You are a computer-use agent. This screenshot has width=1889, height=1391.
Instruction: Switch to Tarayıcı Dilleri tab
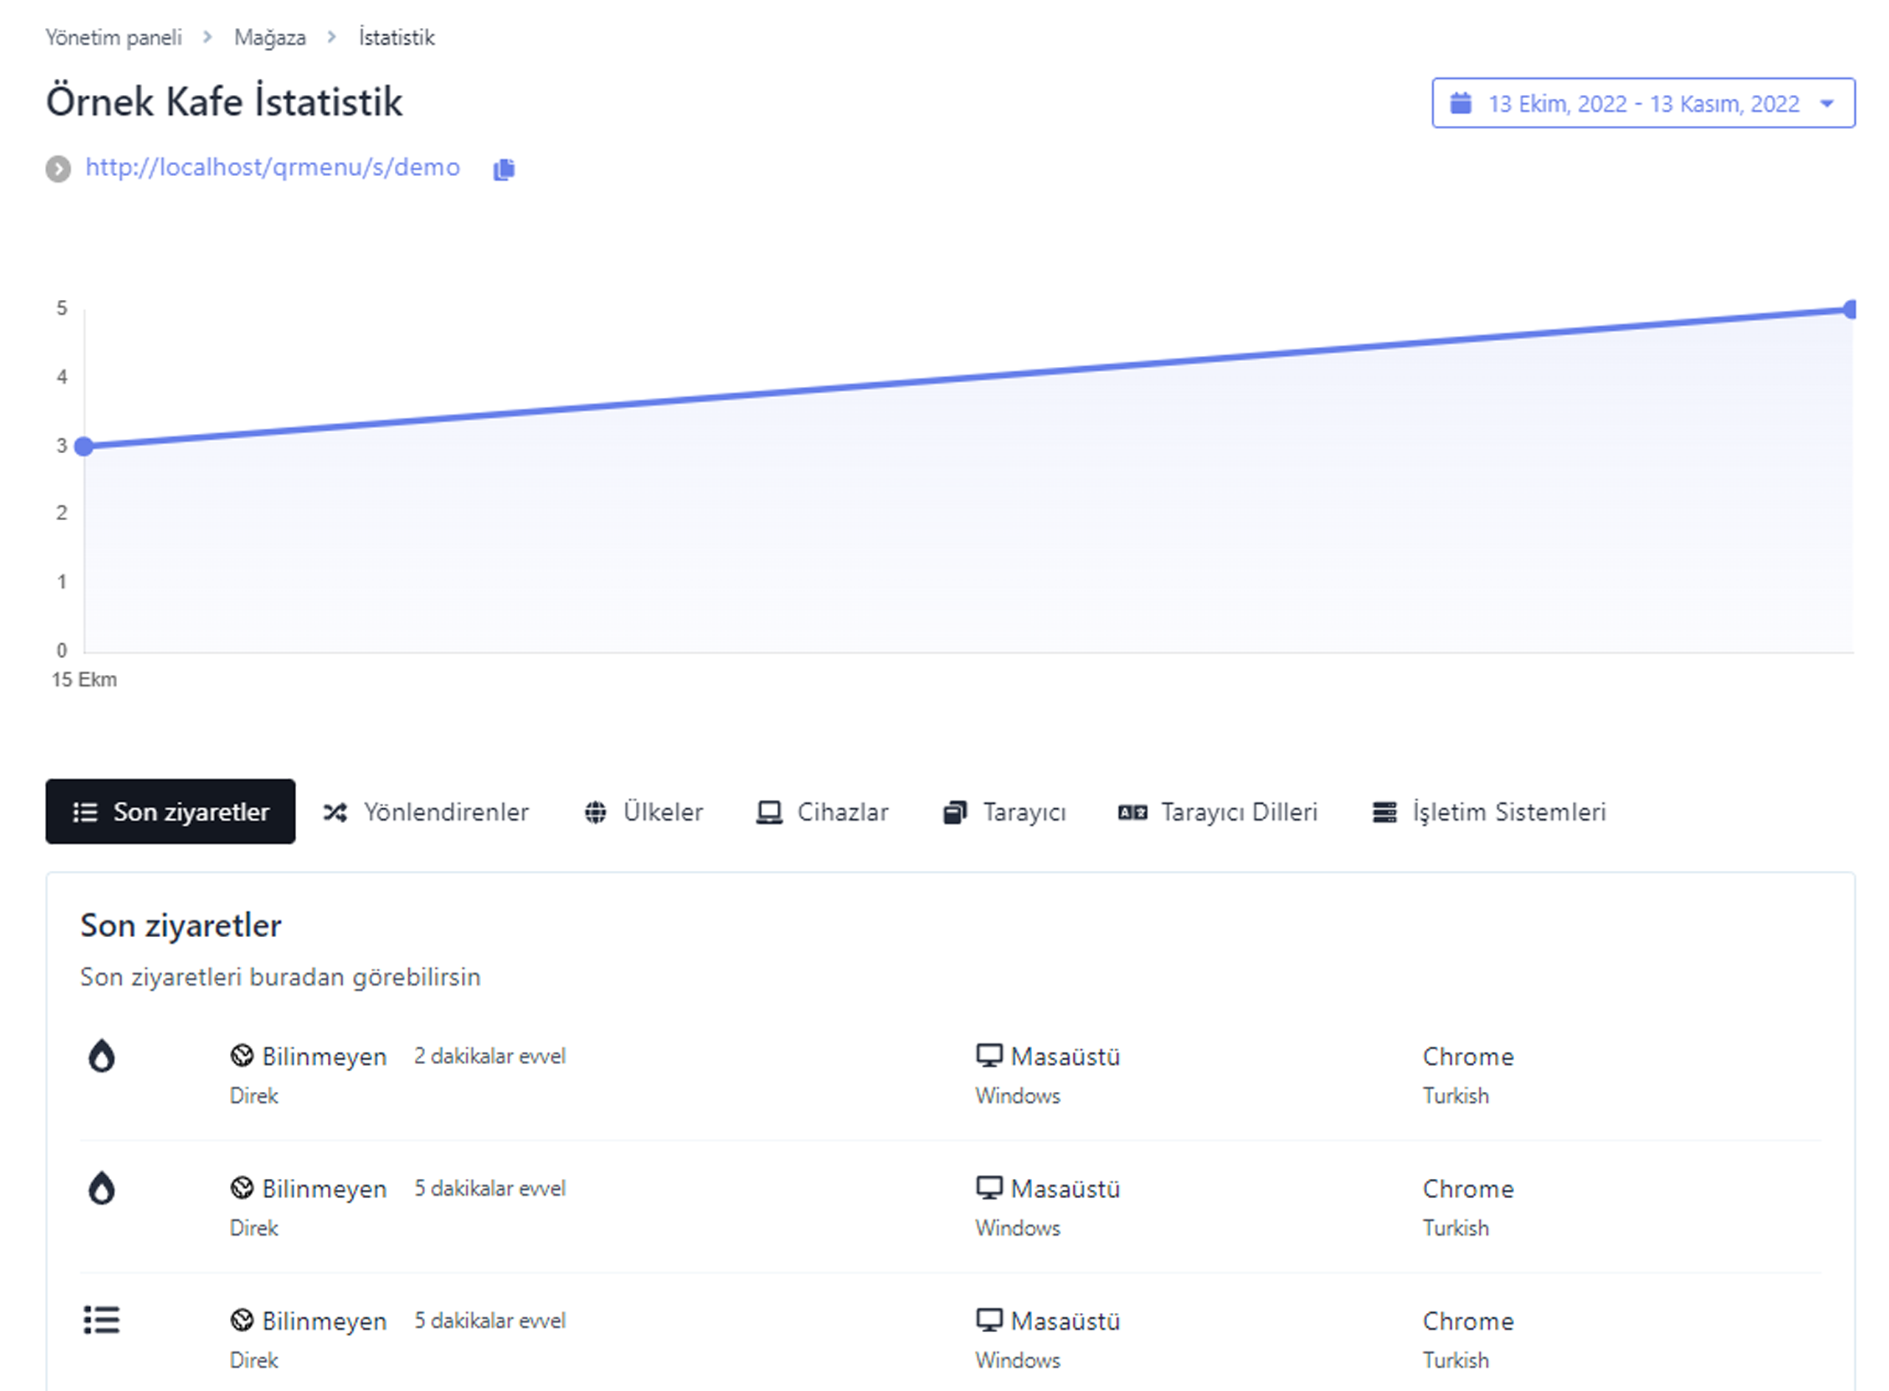(x=1218, y=812)
